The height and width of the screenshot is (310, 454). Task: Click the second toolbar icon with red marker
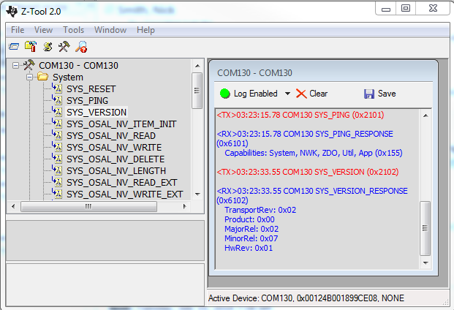[x=31, y=46]
